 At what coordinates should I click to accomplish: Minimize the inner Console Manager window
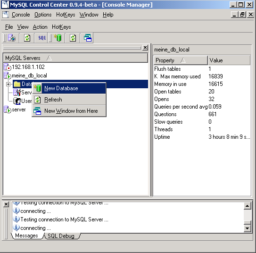[234, 15]
